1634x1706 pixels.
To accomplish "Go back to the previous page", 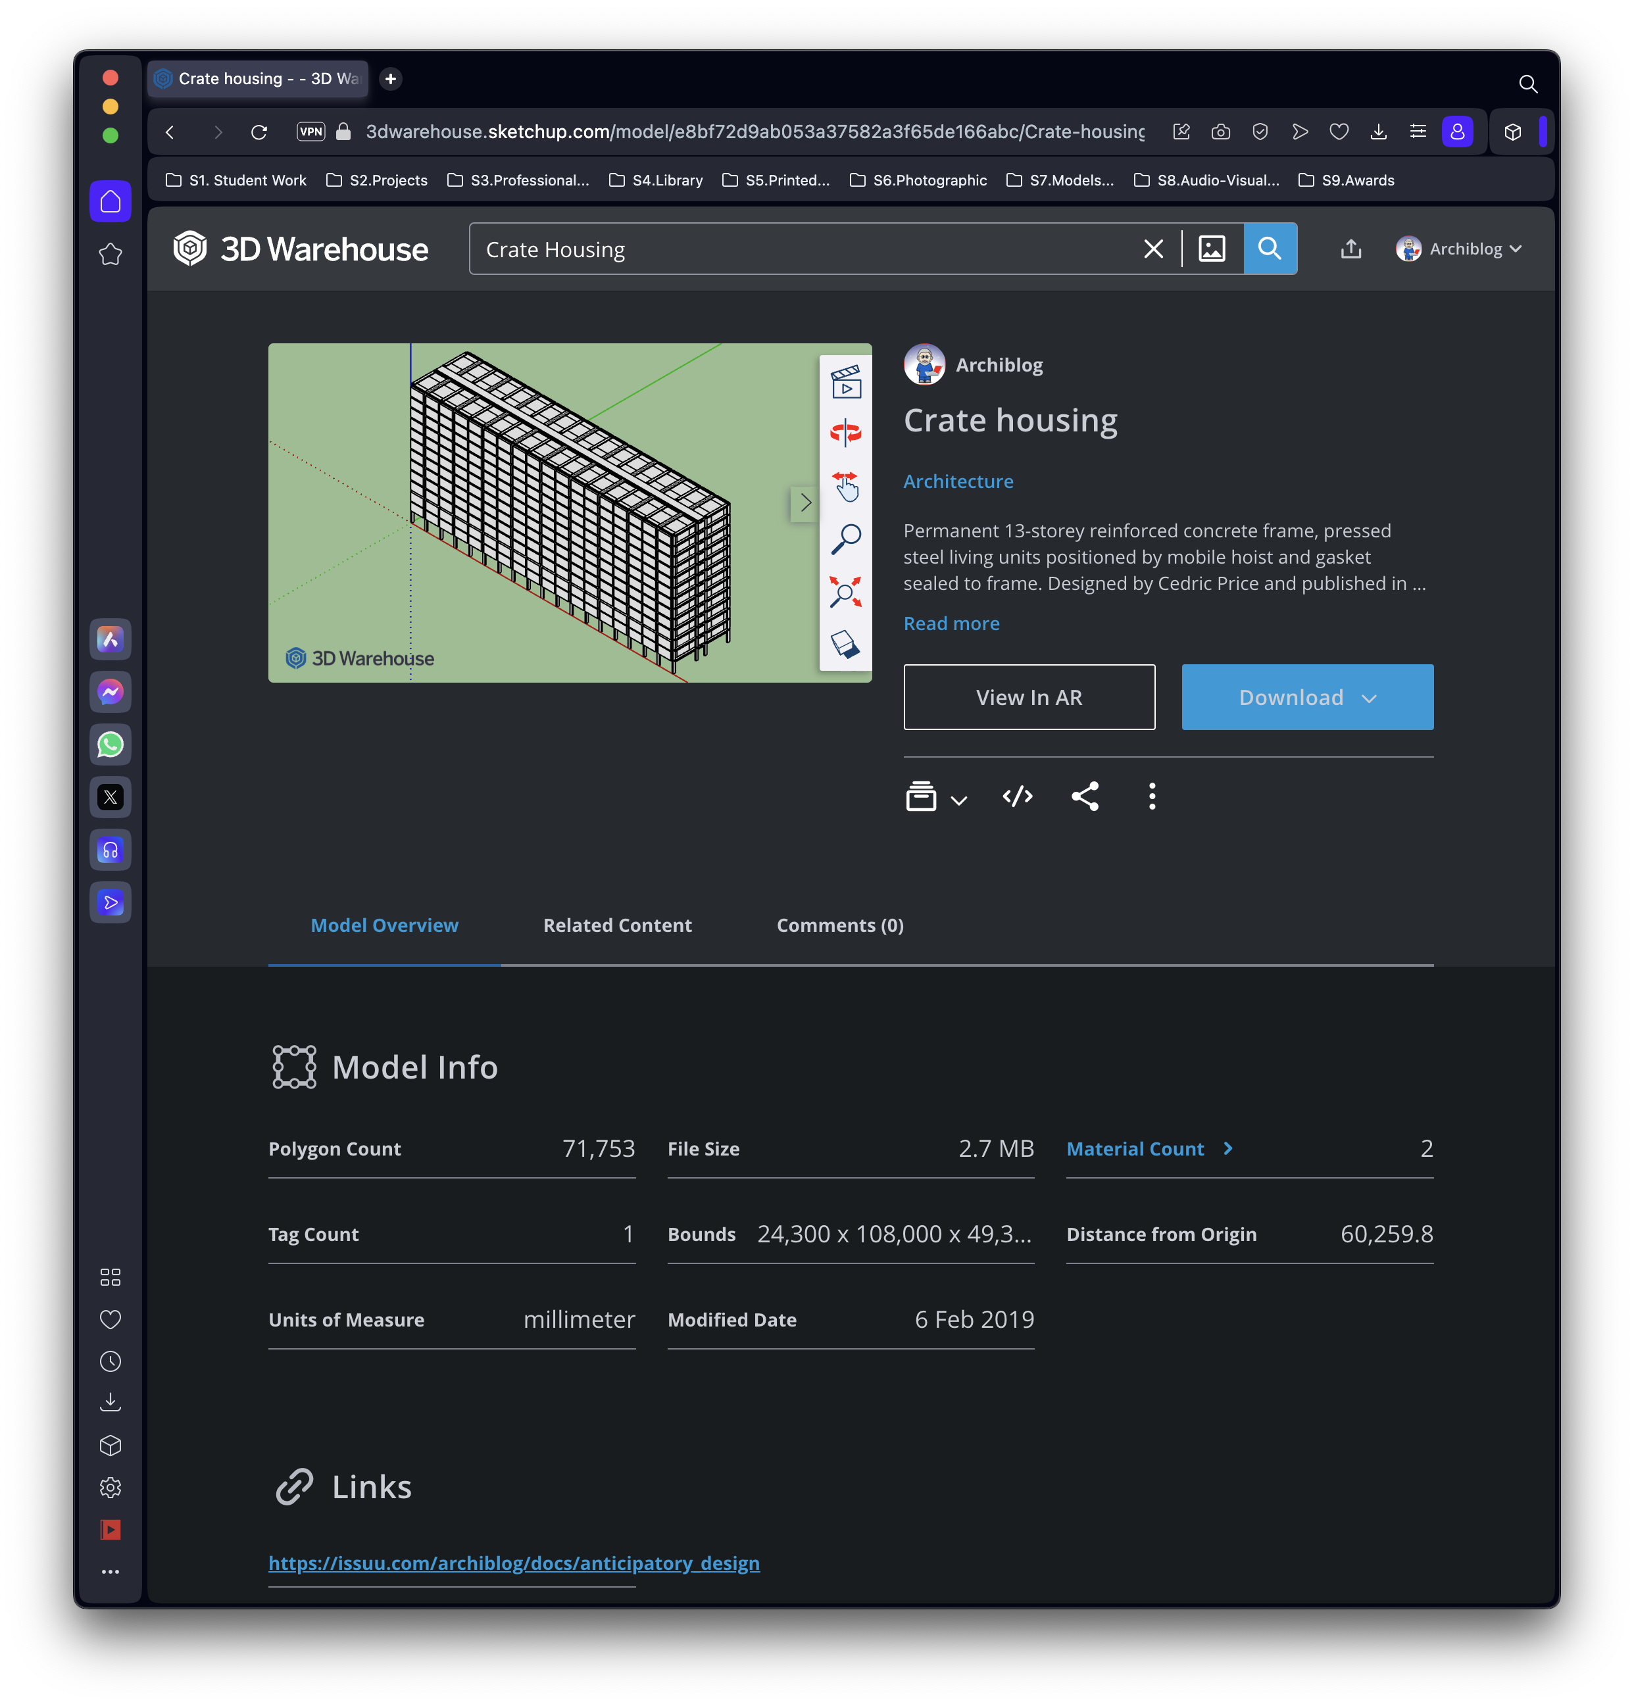I will coord(170,132).
